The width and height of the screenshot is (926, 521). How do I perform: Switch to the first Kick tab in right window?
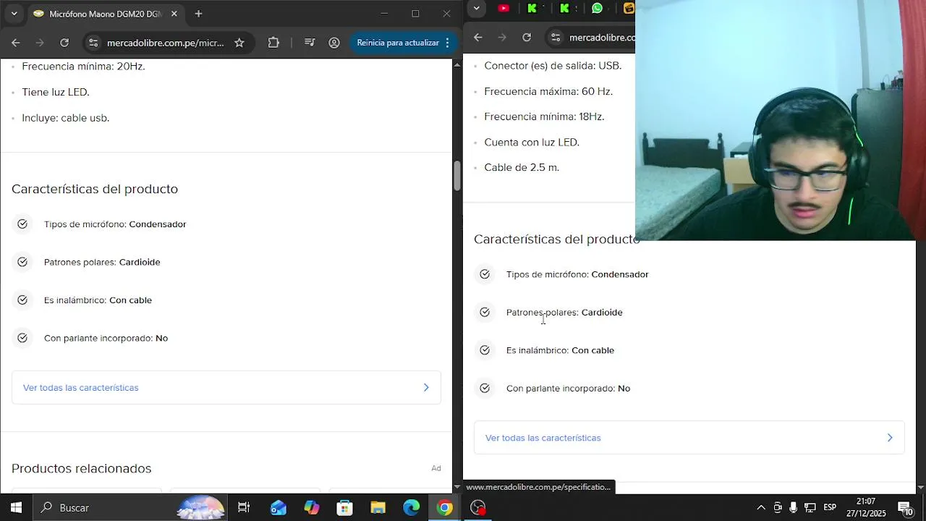533,9
